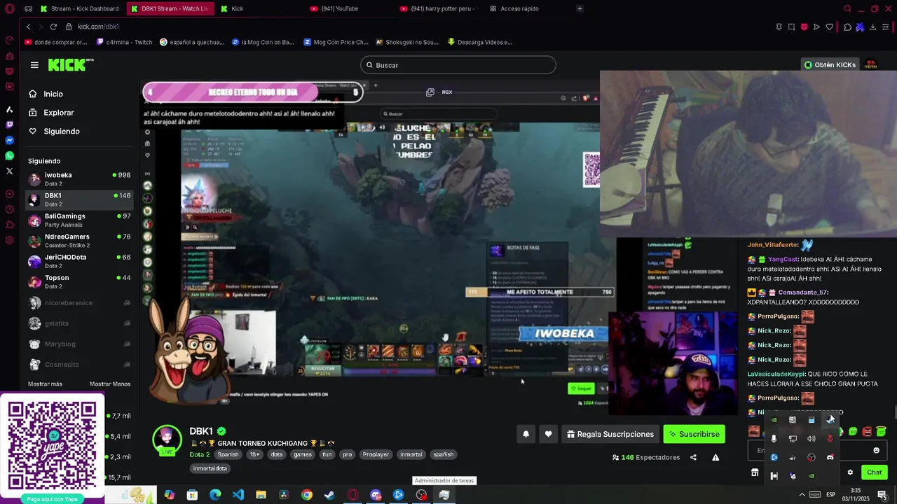Image resolution: width=897 pixels, height=504 pixels.
Task: Click the Spanish tag
Action: pyautogui.click(x=228, y=454)
